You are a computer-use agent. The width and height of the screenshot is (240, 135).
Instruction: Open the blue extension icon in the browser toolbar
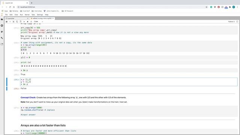pyautogui.click(x=226, y=7)
